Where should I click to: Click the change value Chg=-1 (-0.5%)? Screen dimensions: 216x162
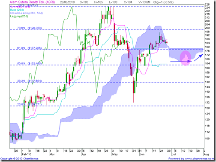[163, 2]
